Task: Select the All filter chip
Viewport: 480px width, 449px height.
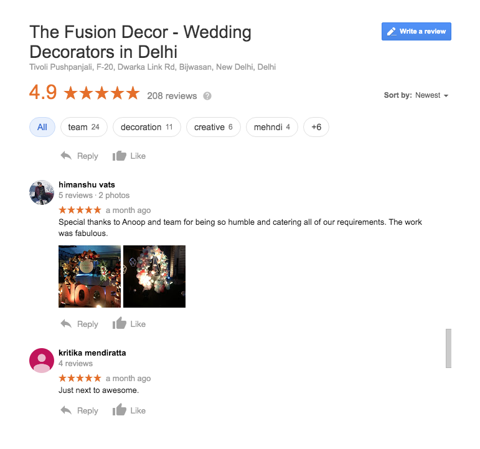Action: point(42,127)
